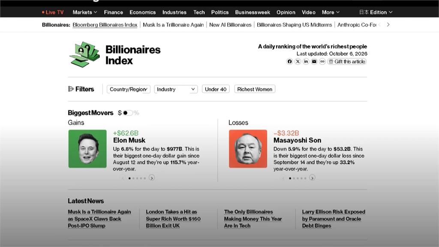Expand the Markets menu
The height and width of the screenshot is (247, 439).
85,12
